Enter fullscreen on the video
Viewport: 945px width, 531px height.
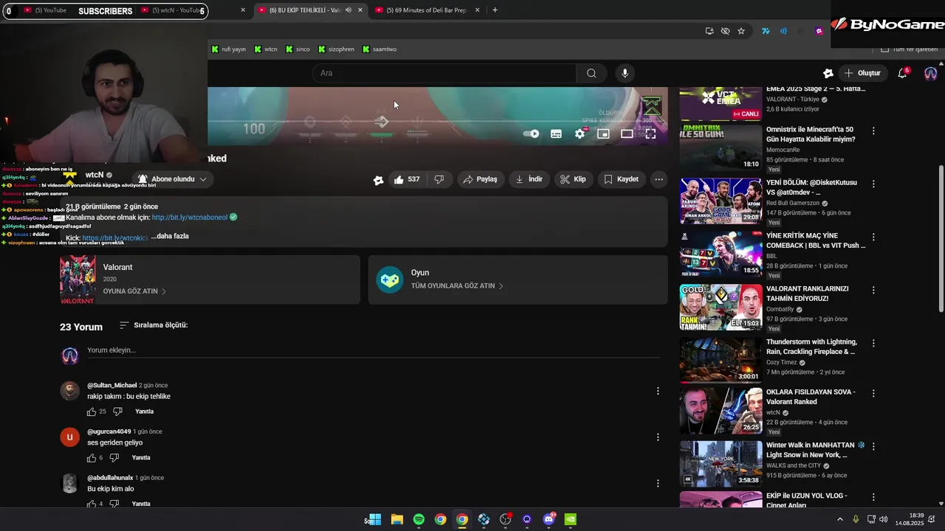[650, 133]
